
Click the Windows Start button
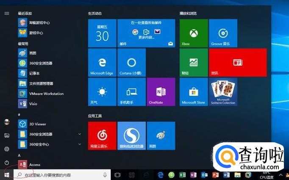click(7, 174)
